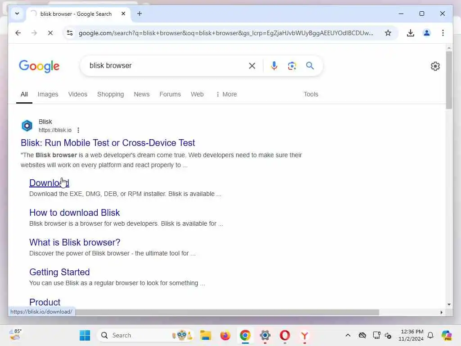Screen dimensions: 461x346
Task: Open a new tab with plus
Action: click(x=140, y=14)
